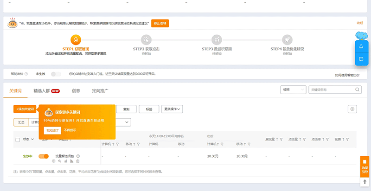Click the 我知道了 button in the tooltip
371x192 pixels.
[x=52, y=130]
